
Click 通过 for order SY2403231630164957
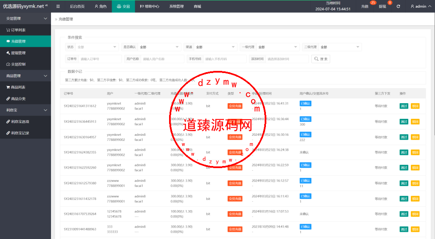(x=404, y=137)
